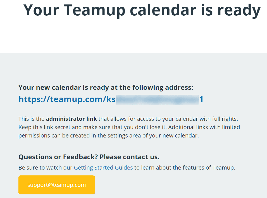Click the word 'ready' in the page title
This screenshot has width=267, height=198.
point(239,11)
